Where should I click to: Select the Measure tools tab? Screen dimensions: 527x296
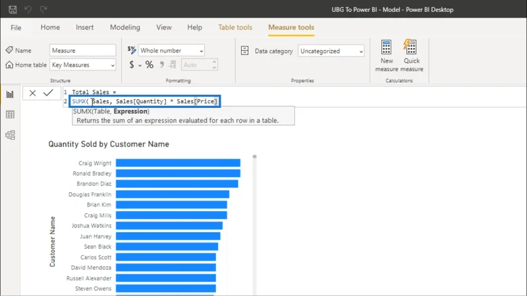tap(291, 27)
